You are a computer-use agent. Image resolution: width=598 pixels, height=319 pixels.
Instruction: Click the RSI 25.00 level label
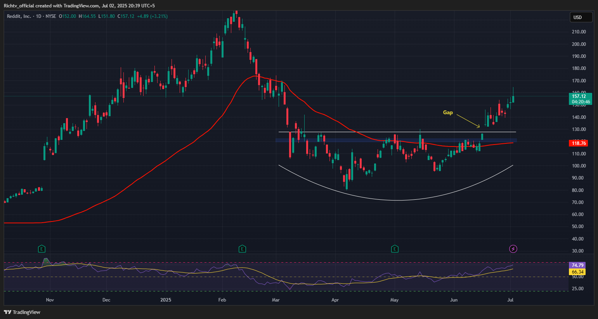pyautogui.click(x=578, y=289)
